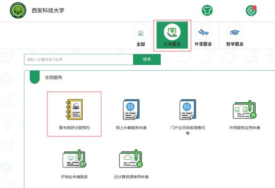The width and height of the screenshot is (275, 188).
Task: Click the 图书馆研讨室预约 text label
Action: [74, 128]
